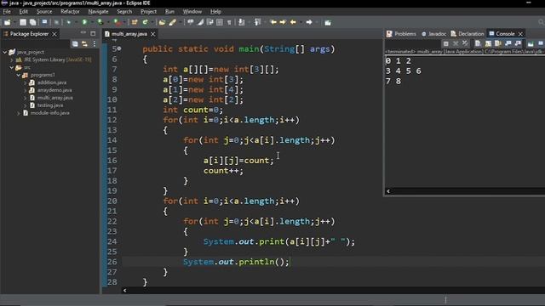Viewport: 545px width, 306px height.
Task: Select testing.java in Package Explorer
Action: point(50,105)
